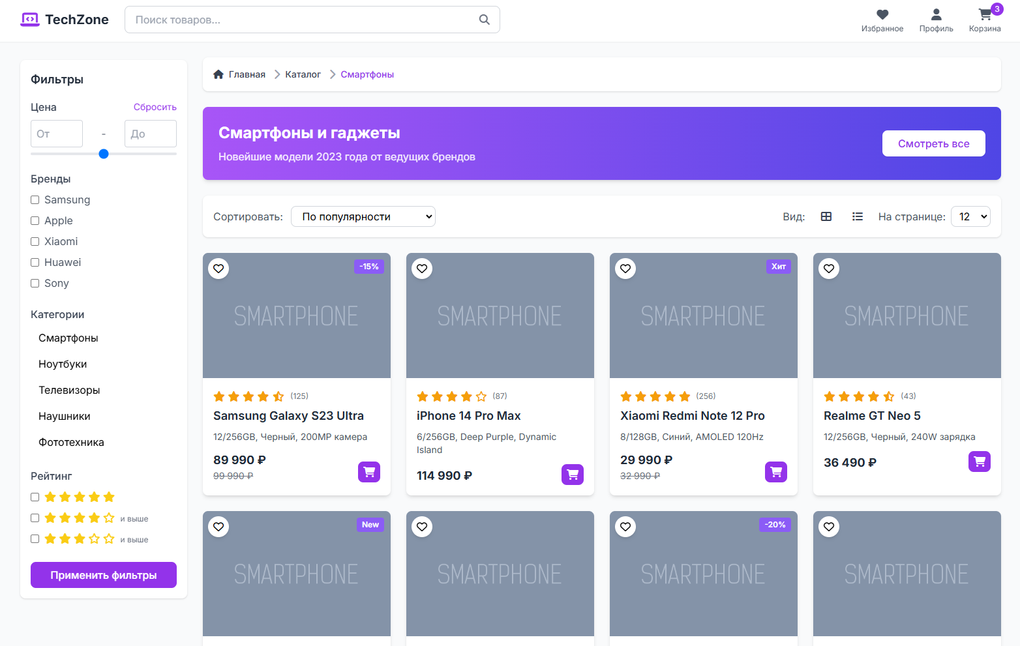Enable three stars и выше filter
Viewport: 1020px width, 646px height.
coord(35,539)
